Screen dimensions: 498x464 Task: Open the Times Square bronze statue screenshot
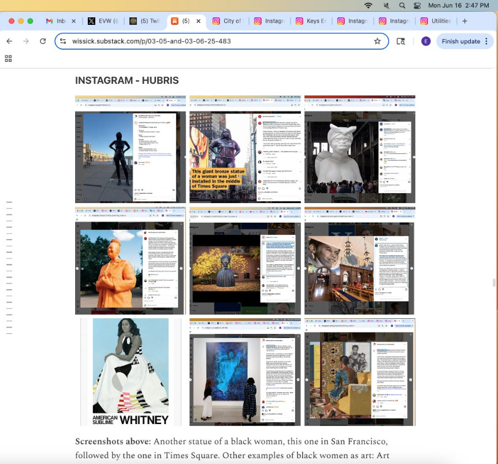pos(245,149)
